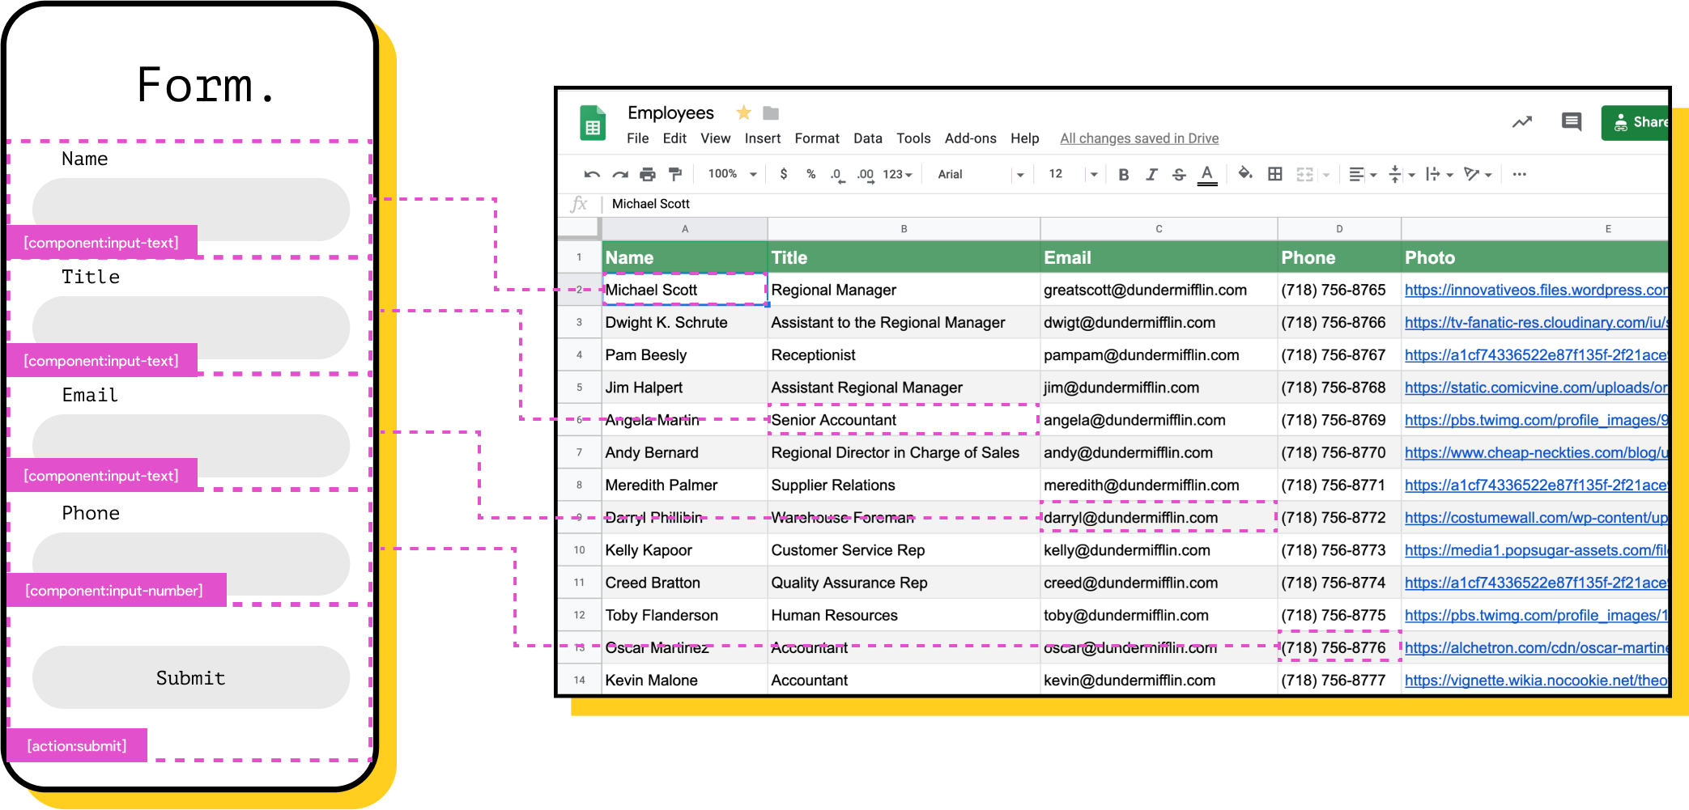The height and width of the screenshot is (810, 1689).
Task: Open the font size 12 dropdown
Action: point(1073,174)
